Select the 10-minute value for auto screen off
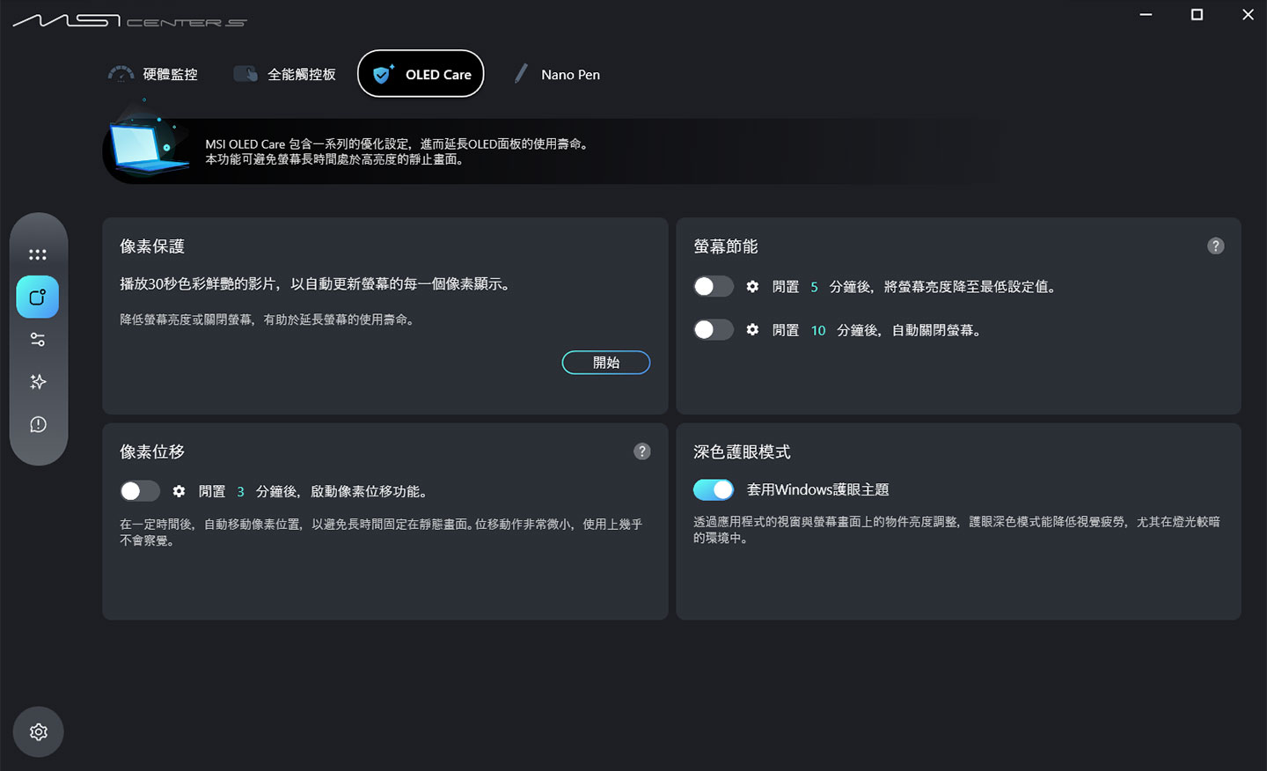 click(x=818, y=329)
